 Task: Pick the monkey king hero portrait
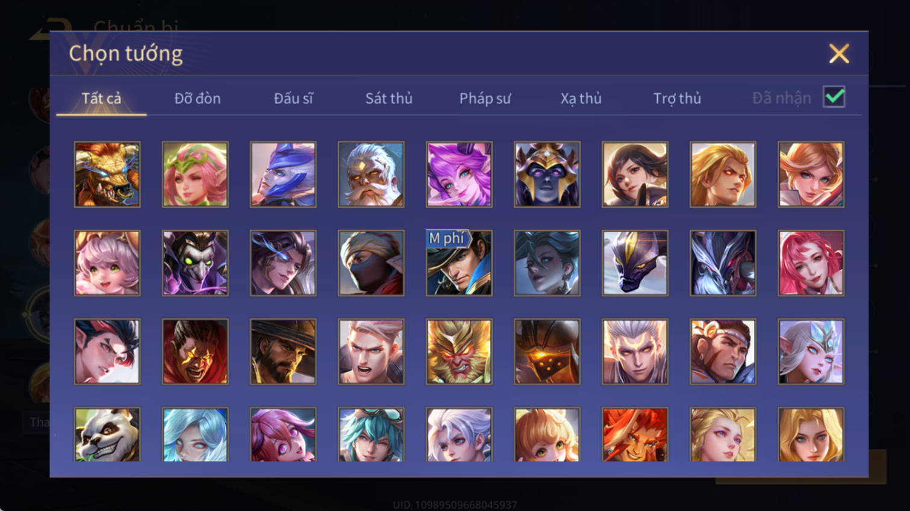point(459,352)
